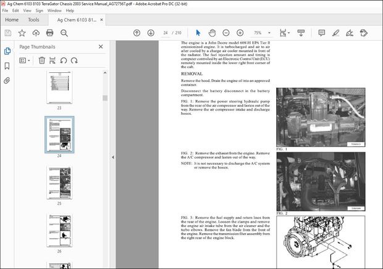The height and width of the screenshot is (269, 383).
Task: Activate the arrow Selection tool
Action: [x=198, y=33]
